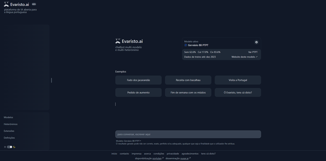Screen dimensions: 326x161
Task: Open 'privacidade' footer link
Action: [x=173, y=154]
